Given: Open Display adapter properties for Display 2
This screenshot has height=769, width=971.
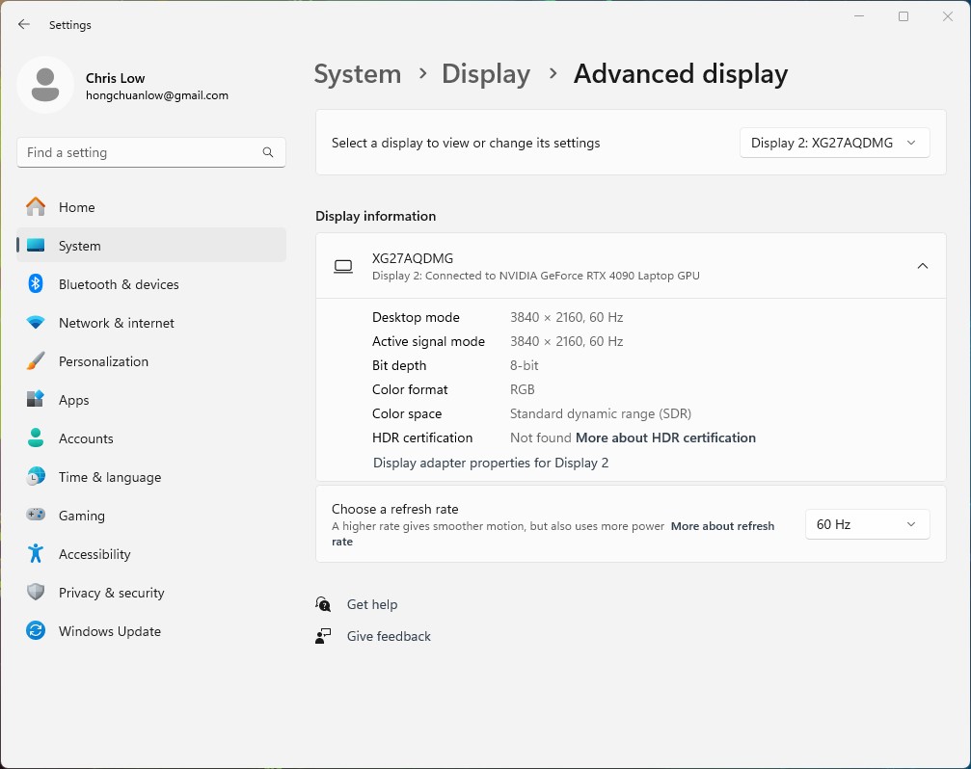Looking at the screenshot, I should [491, 463].
